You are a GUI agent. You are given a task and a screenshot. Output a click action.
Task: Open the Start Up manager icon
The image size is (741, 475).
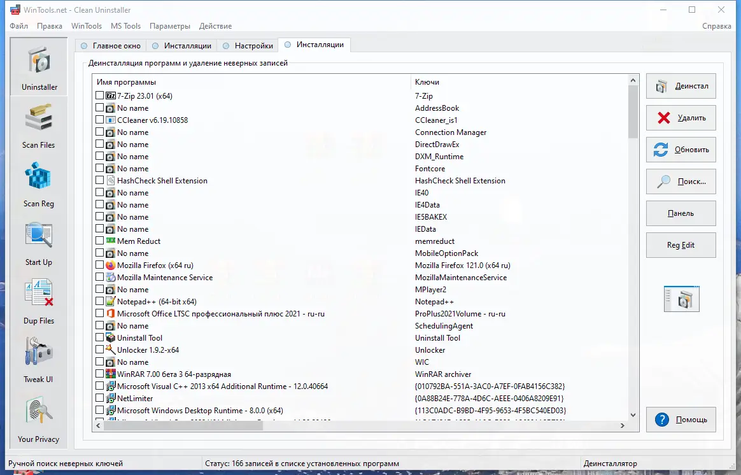(x=39, y=243)
